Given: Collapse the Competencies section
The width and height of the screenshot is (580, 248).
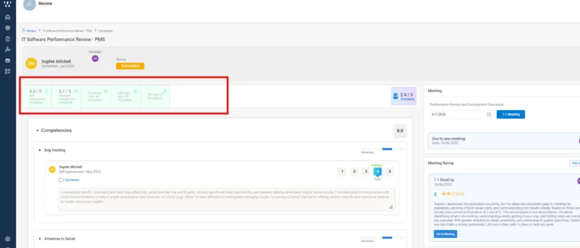Looking at the screenshot, I should (37, 130).
